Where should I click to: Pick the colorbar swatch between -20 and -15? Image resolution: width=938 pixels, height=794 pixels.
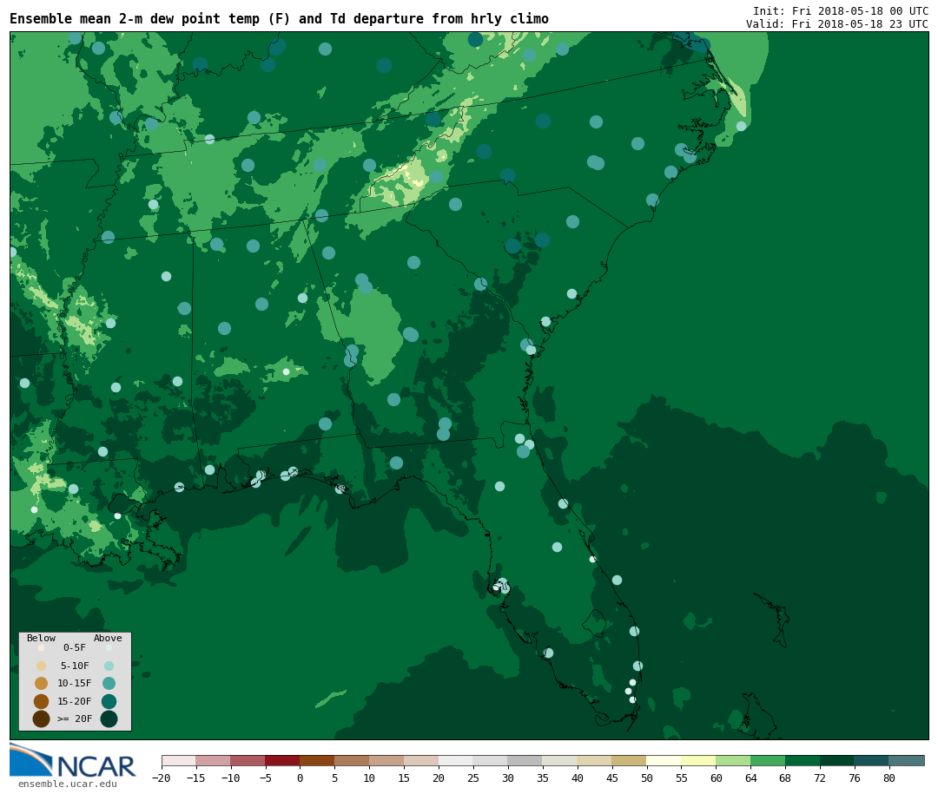[179, 760]
